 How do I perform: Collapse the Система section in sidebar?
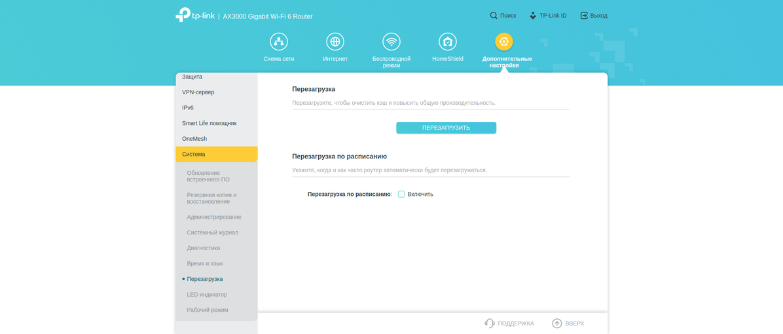(x=216, y=155)
